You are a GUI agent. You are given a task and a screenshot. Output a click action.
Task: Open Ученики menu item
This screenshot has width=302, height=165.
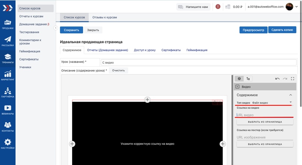(25, 67)
